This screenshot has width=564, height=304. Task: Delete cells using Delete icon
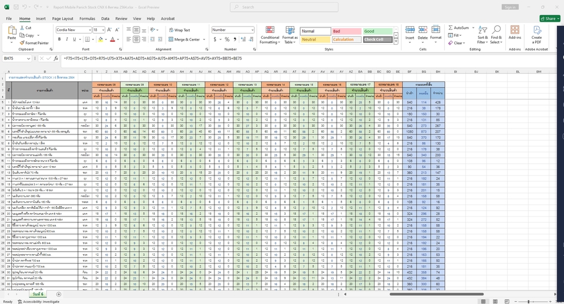(422, 35)
